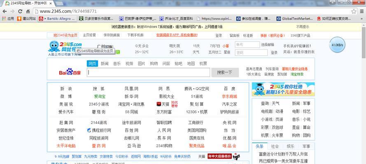This screenshot has width=366, height=164.
Task: Open the 新浪 site link
Action: tap(66, 89)
